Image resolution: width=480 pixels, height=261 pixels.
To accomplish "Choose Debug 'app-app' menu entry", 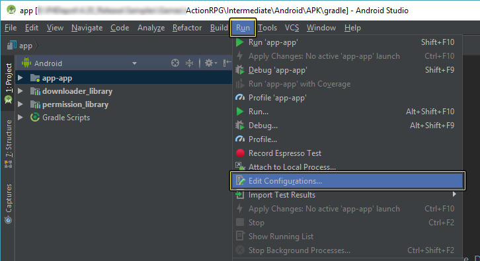I will tap(347, 70).
